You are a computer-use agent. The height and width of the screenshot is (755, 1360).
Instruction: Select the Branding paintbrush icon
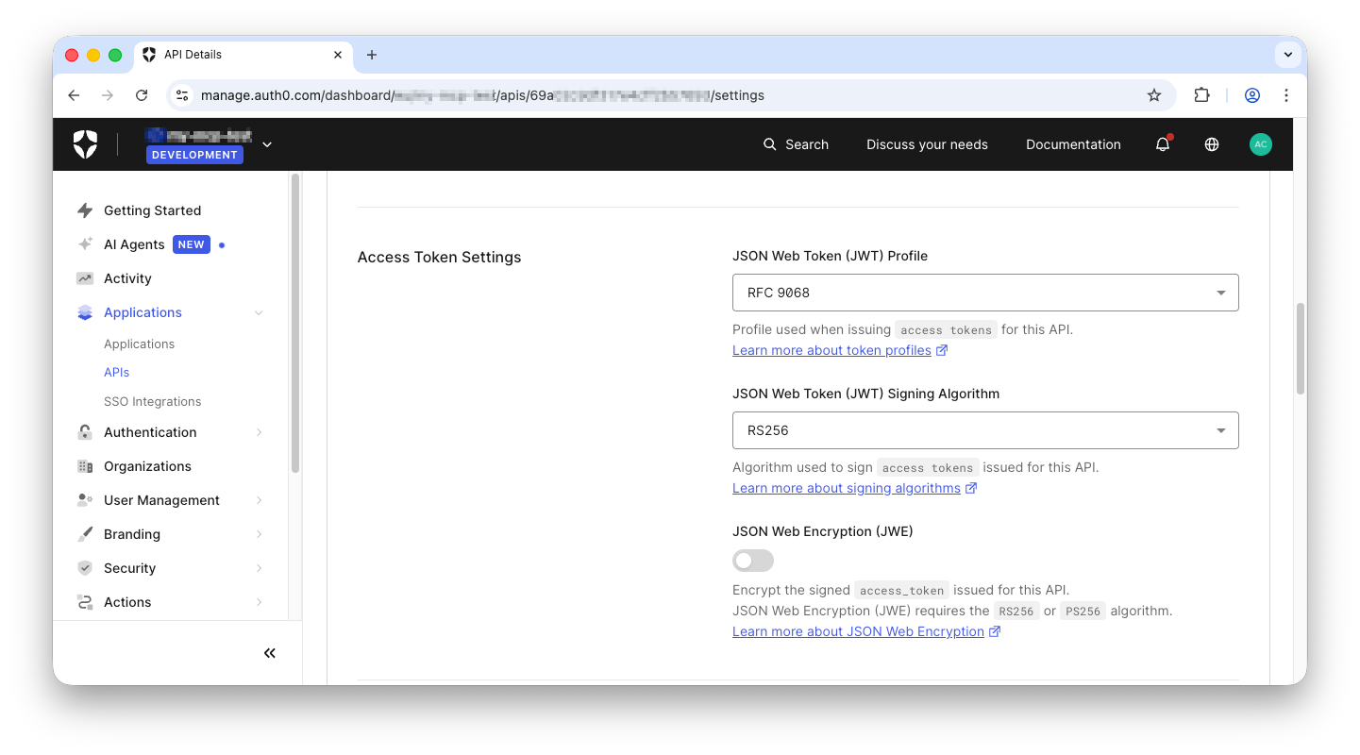click(83, 533)
